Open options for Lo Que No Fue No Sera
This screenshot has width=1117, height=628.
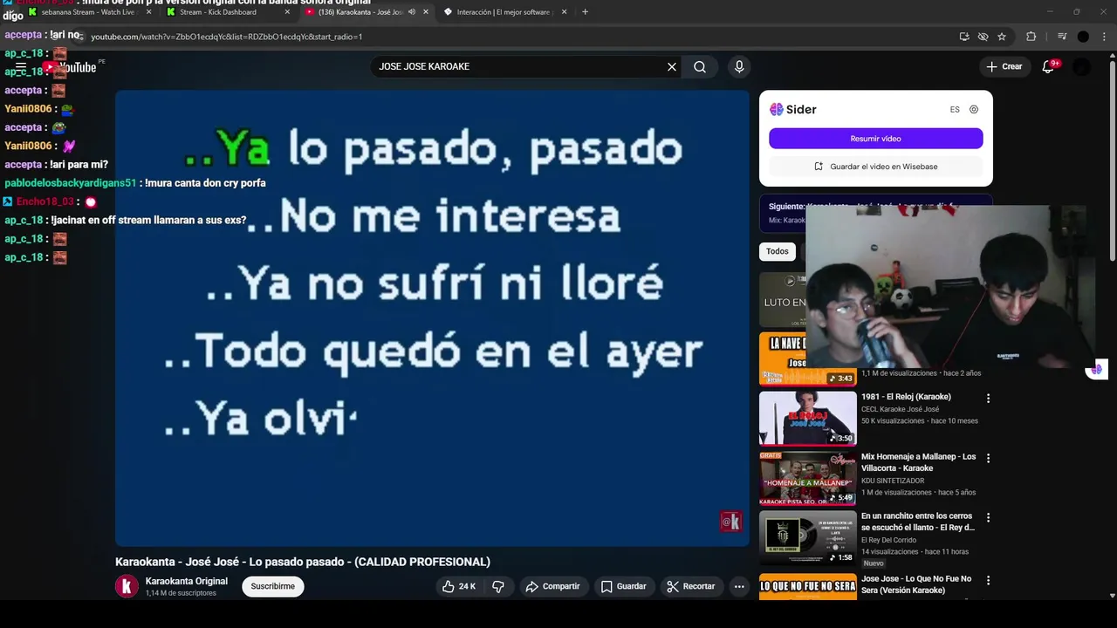[988, 580]
